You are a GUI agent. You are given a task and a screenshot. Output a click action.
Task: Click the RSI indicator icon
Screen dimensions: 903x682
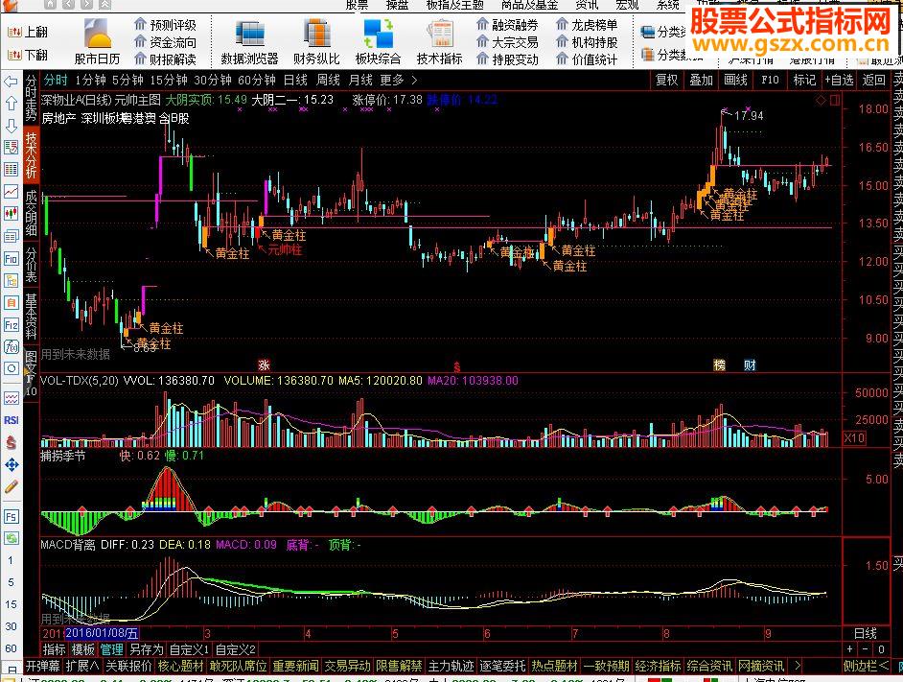tap(11, 420)
